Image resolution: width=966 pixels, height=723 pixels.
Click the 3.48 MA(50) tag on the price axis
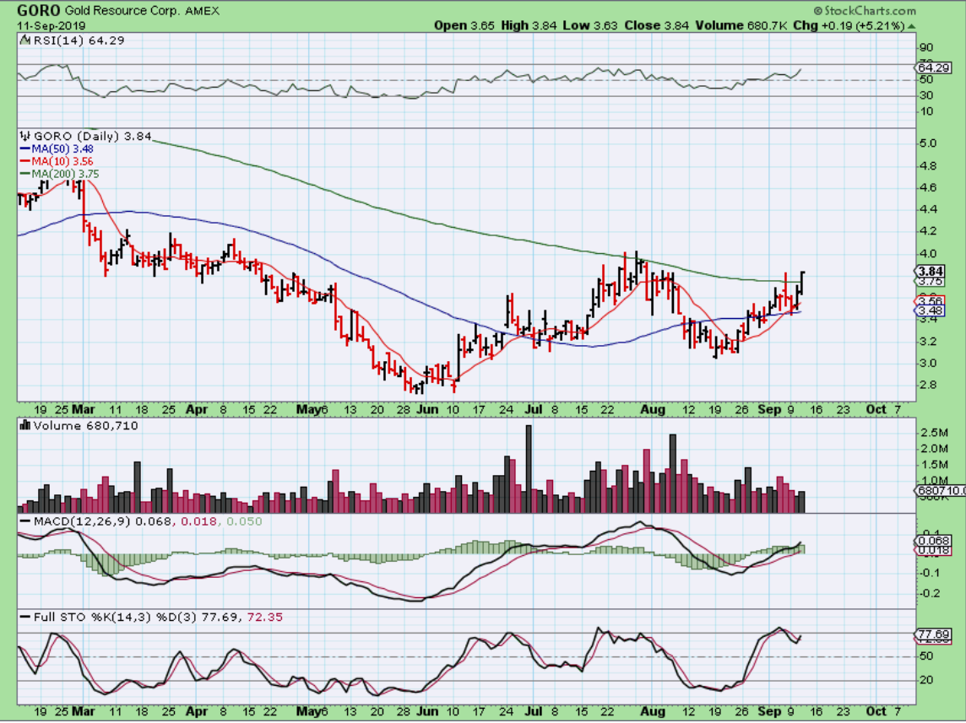[930, 310]
